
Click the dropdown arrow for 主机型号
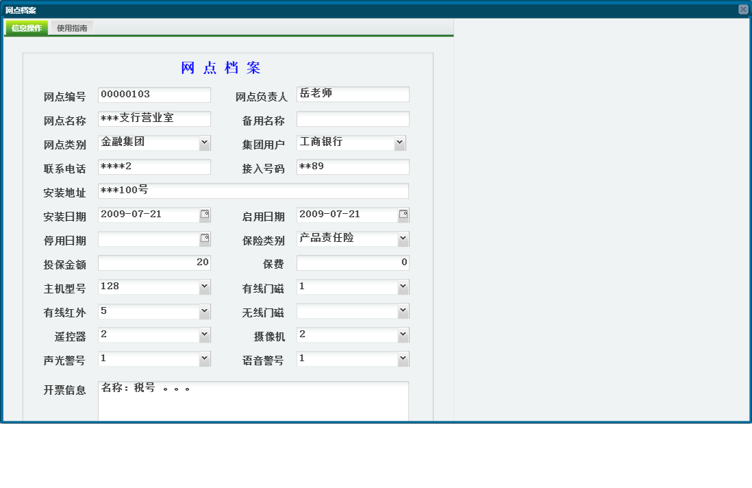pos(204,286)
